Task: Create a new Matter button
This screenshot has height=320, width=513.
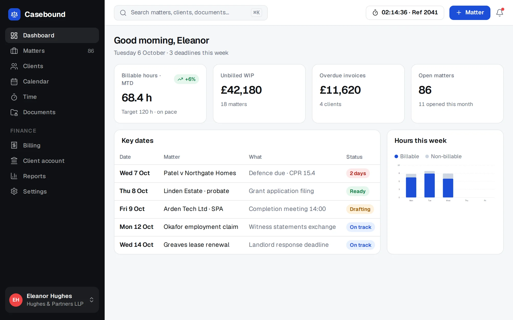Action: click(470, 13)
